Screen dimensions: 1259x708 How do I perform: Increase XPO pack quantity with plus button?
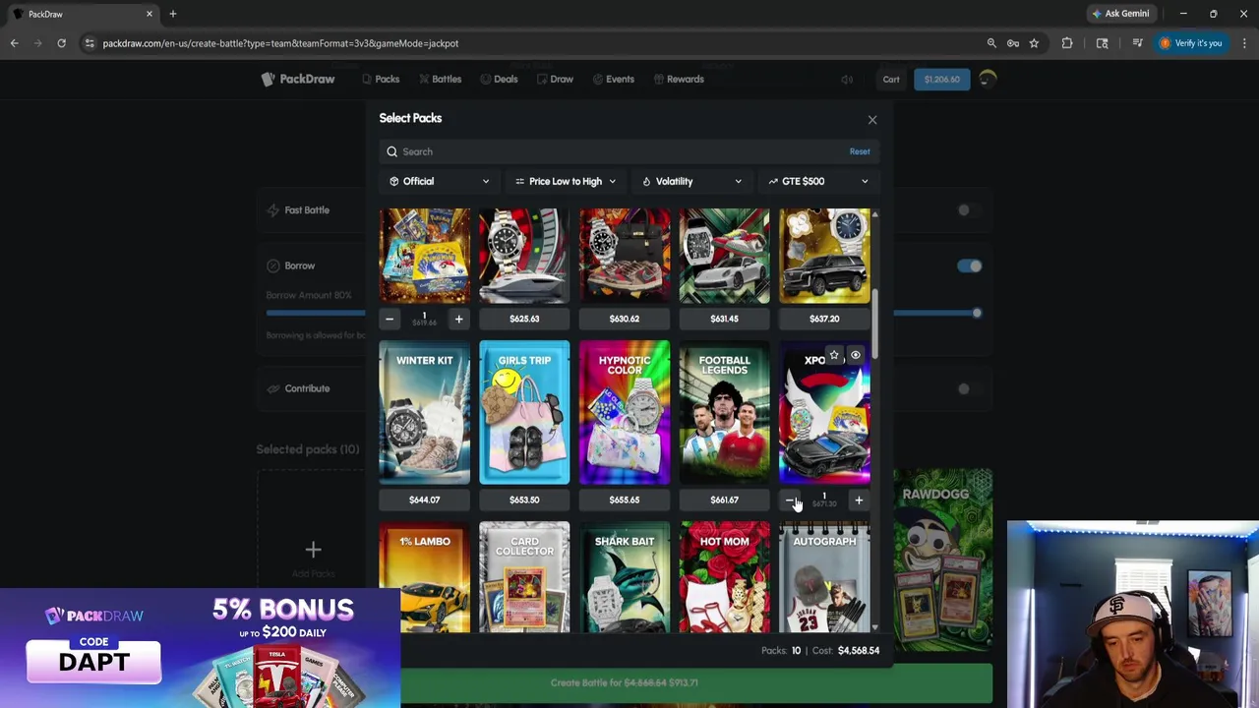[859, 501]
